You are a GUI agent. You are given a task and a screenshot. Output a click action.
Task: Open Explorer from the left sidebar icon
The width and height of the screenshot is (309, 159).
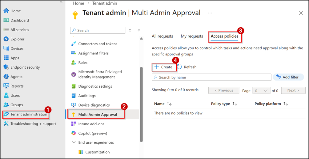[6, 39]
